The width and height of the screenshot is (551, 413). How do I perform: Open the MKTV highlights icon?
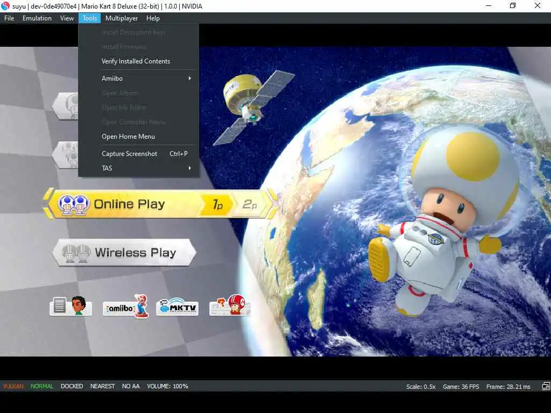tap(178, 307)
